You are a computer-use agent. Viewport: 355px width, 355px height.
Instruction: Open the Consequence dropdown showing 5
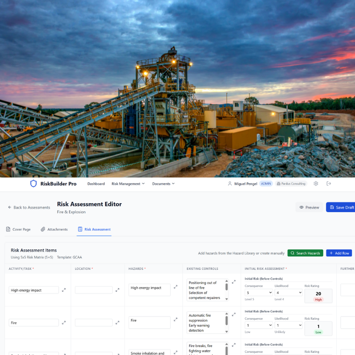[x=259, y=292]
